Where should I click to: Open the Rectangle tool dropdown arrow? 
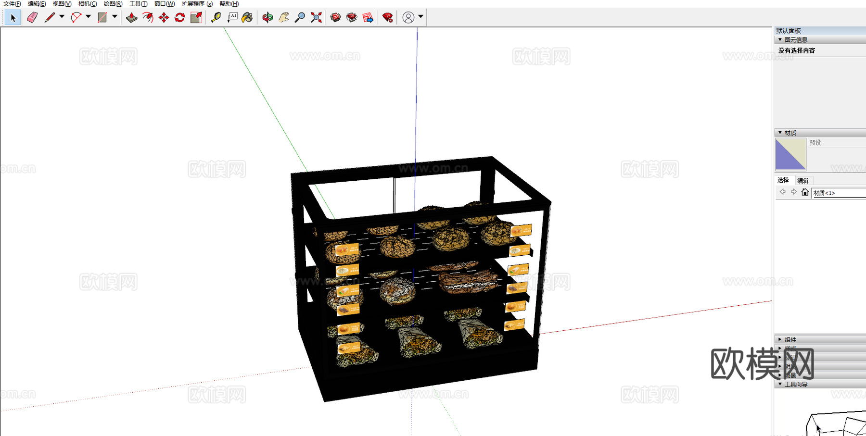click(x=115, y=17)
